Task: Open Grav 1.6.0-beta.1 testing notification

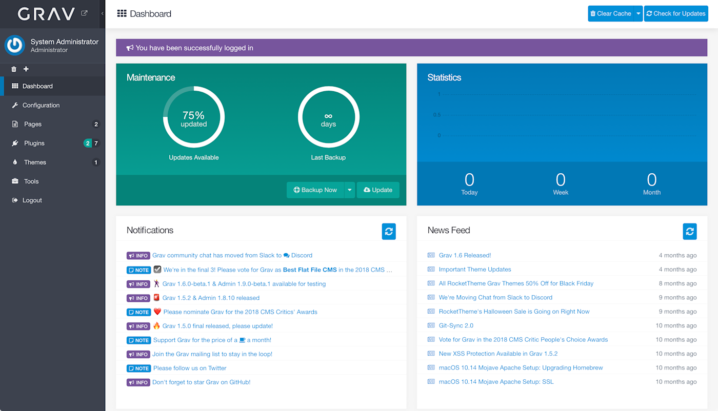Action: [x=244, y=284]
